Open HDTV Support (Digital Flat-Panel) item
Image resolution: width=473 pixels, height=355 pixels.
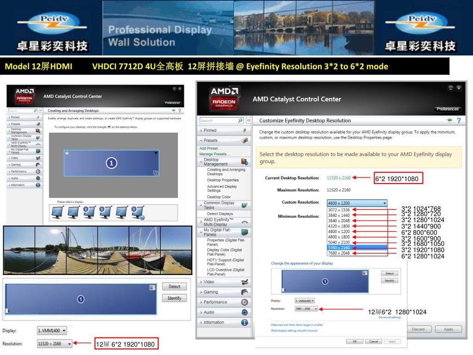[x=225, y=262]
